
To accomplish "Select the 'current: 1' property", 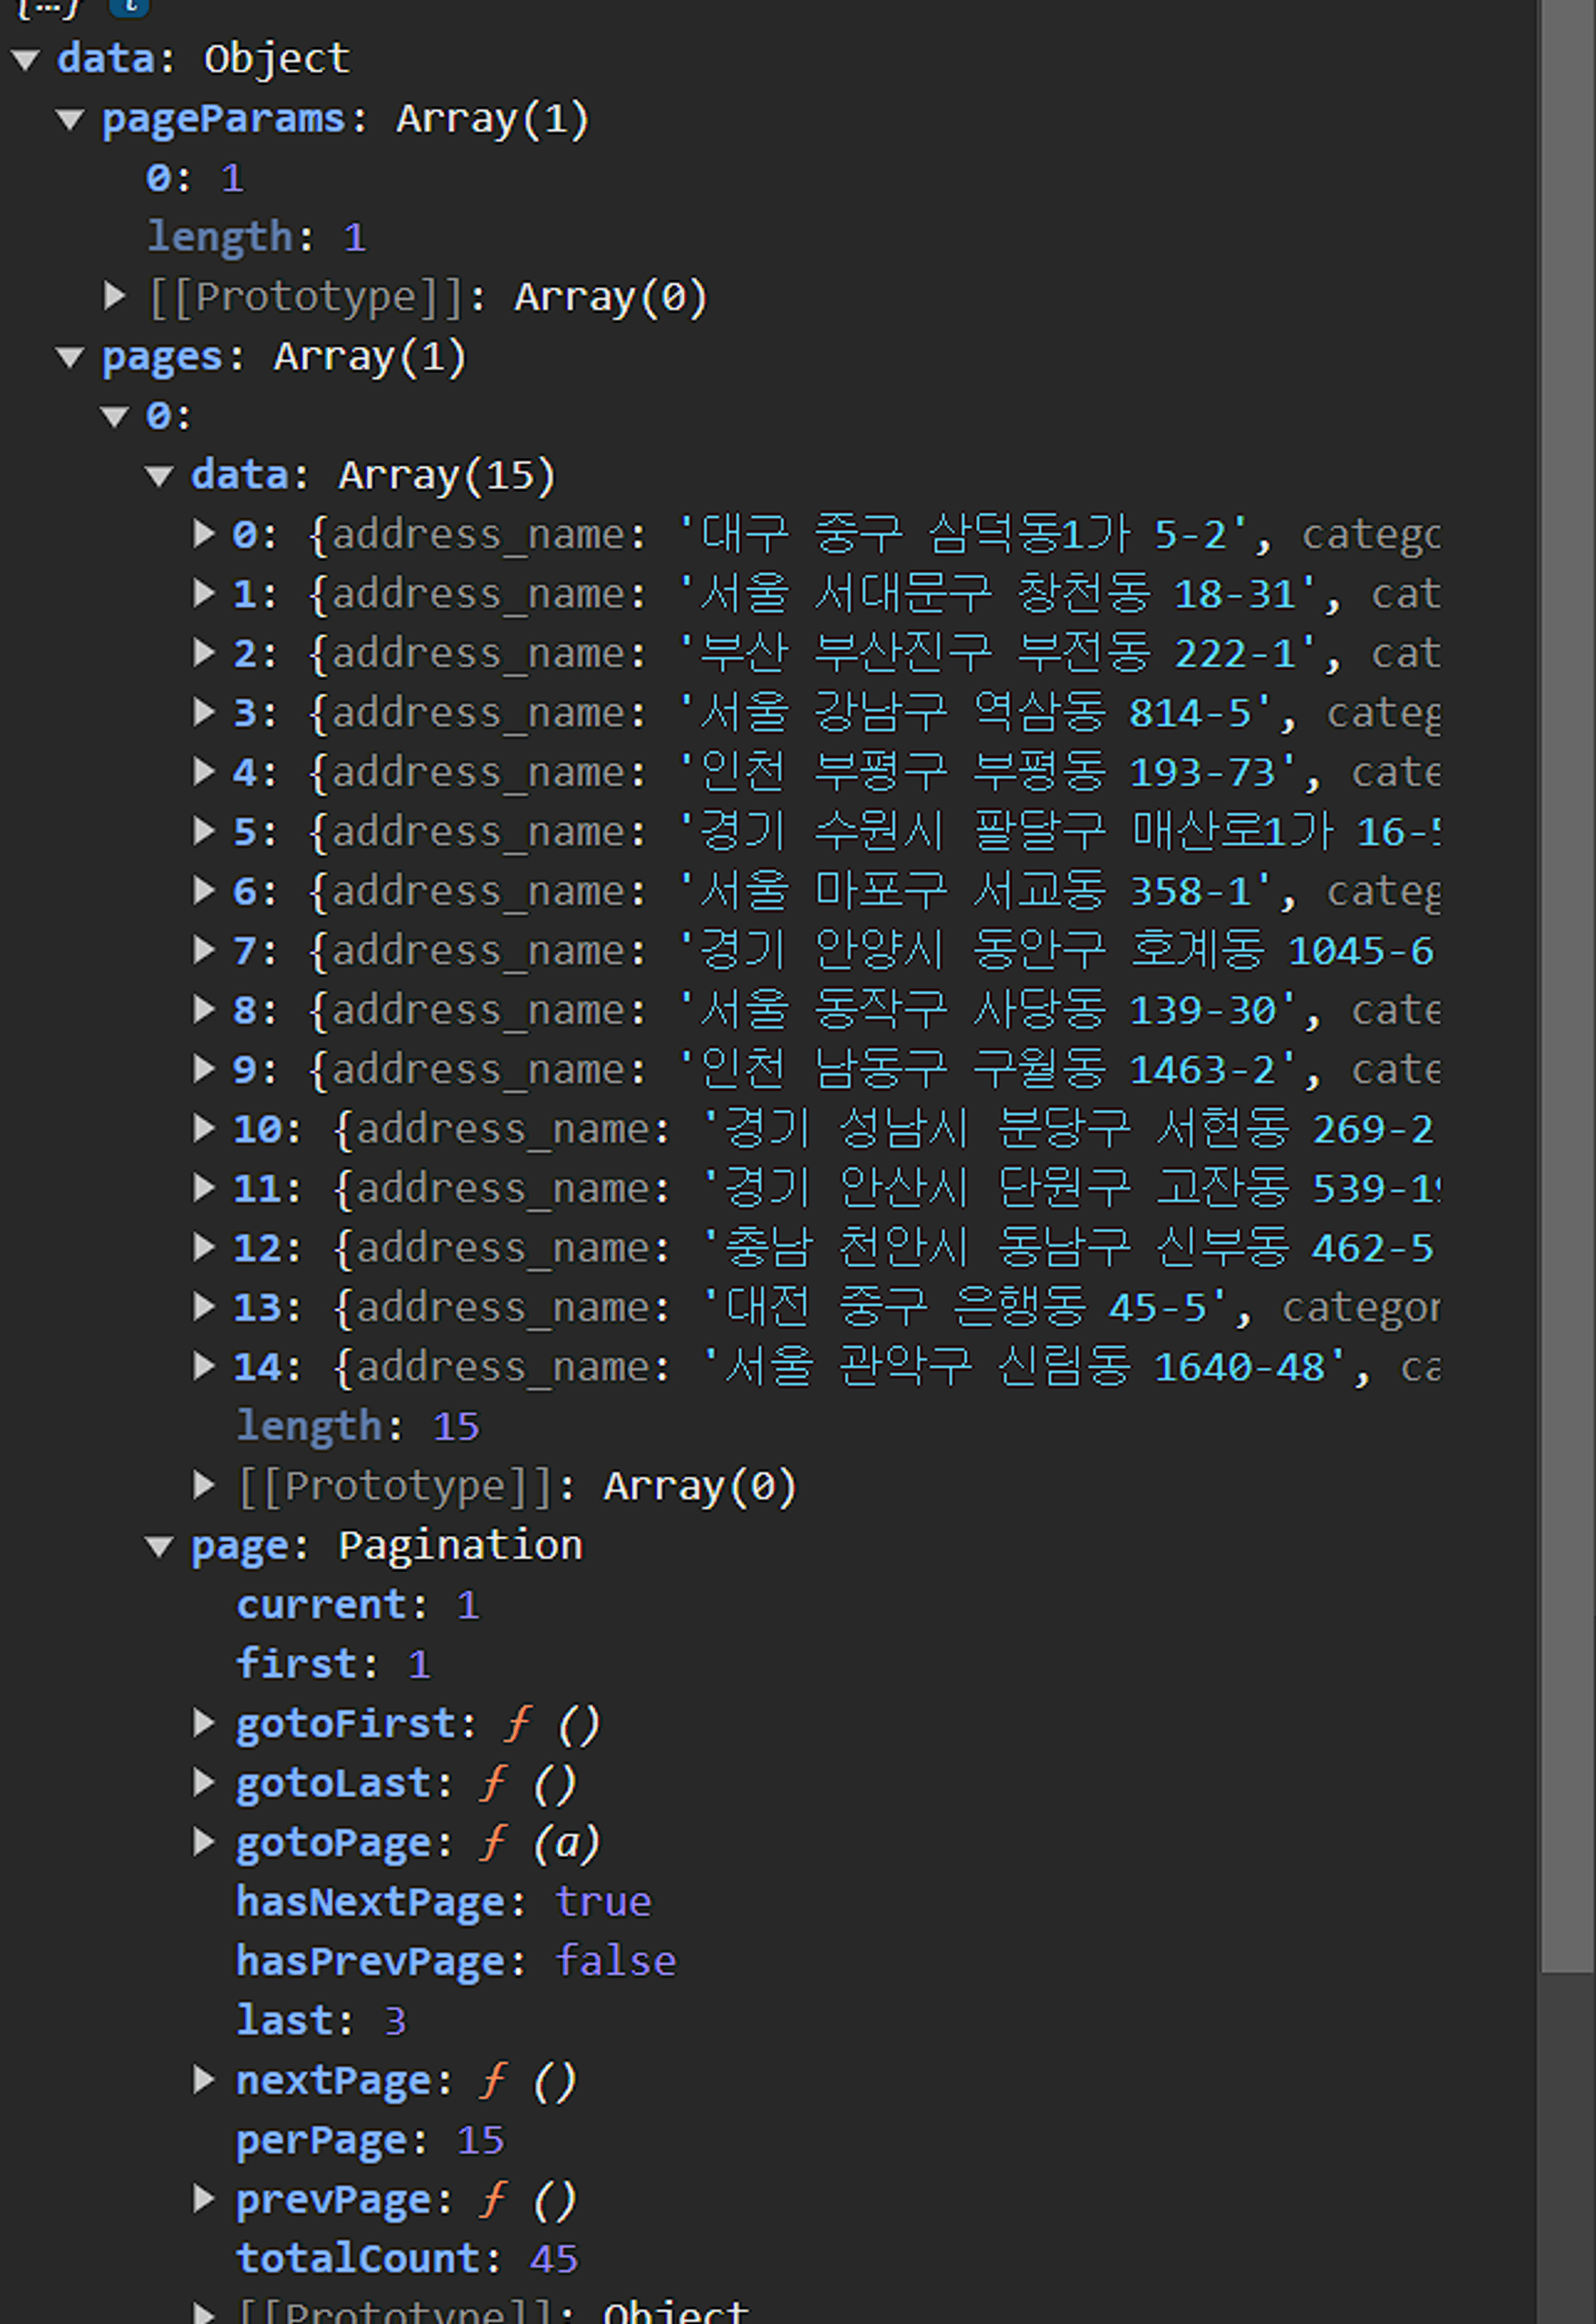I will (x=358, y=1605).
